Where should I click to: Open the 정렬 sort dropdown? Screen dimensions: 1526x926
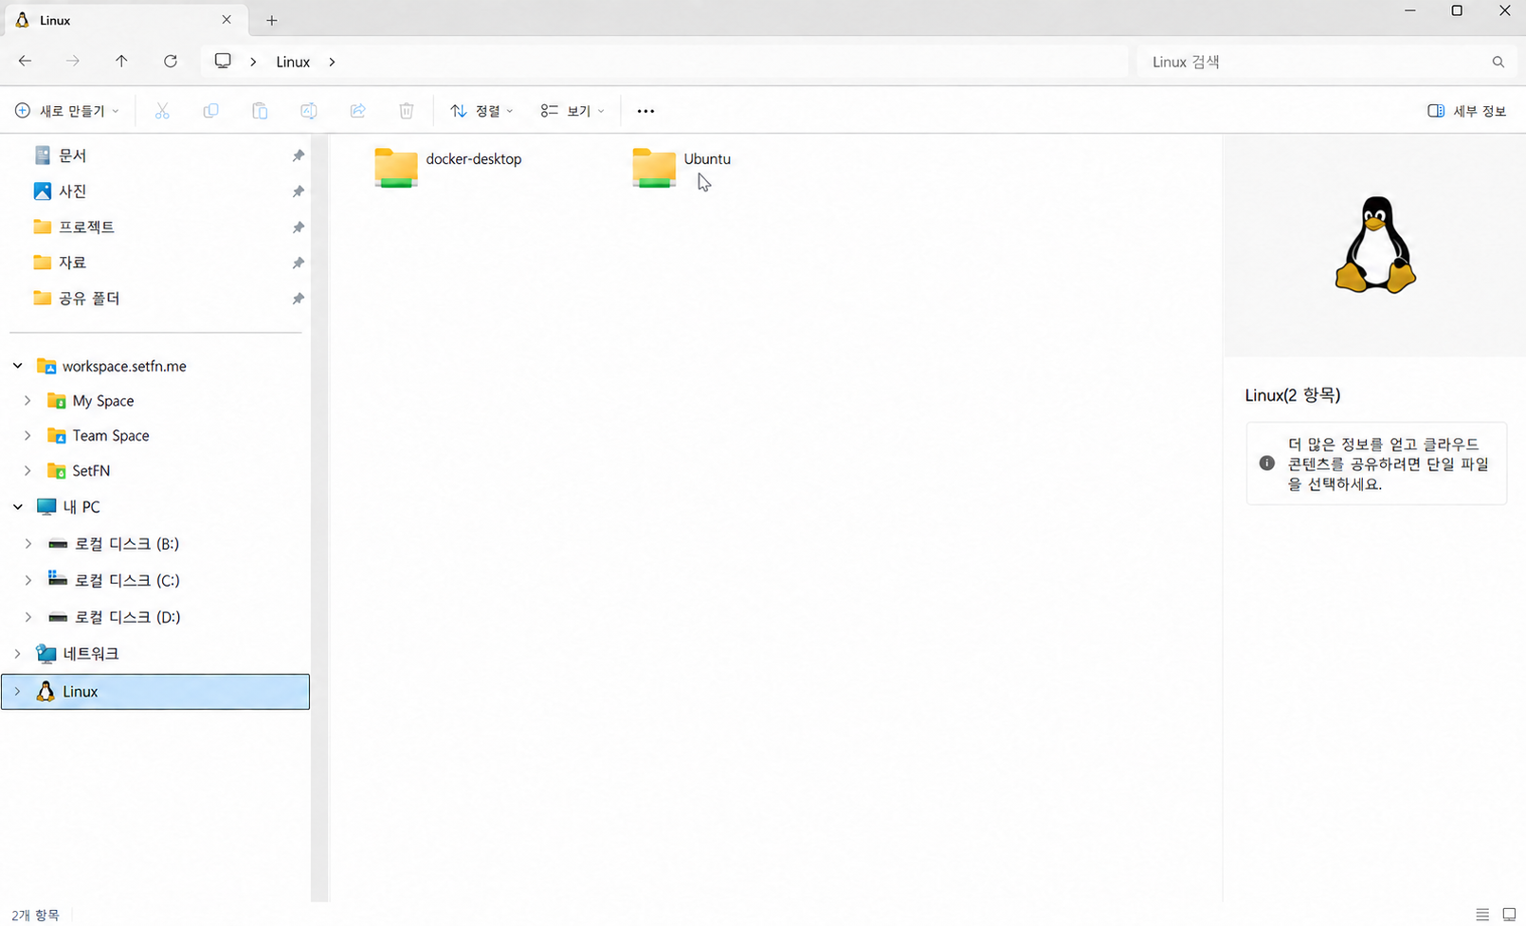pyautogui.click(x=481, y=111)
